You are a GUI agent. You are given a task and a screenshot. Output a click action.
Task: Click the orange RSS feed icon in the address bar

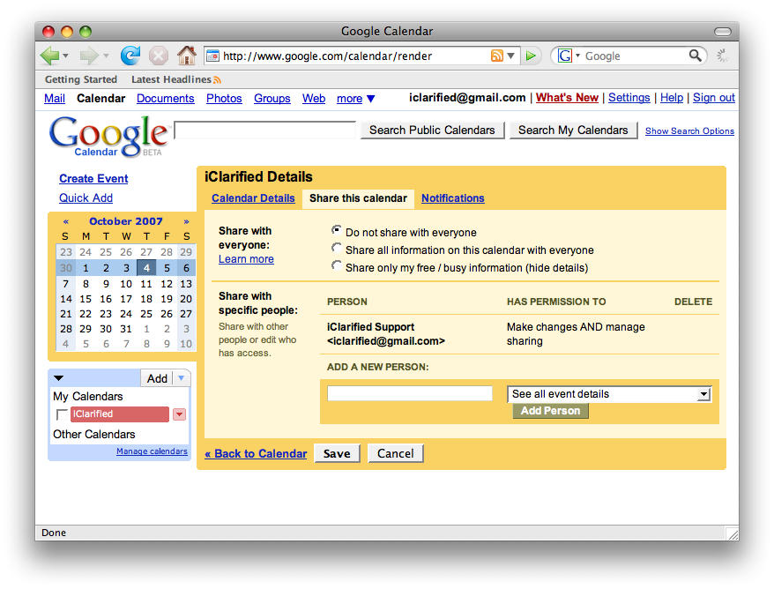tap(497, 56)
